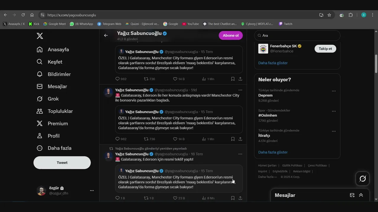
Task: Click browser home button
Action: [32, 15]
